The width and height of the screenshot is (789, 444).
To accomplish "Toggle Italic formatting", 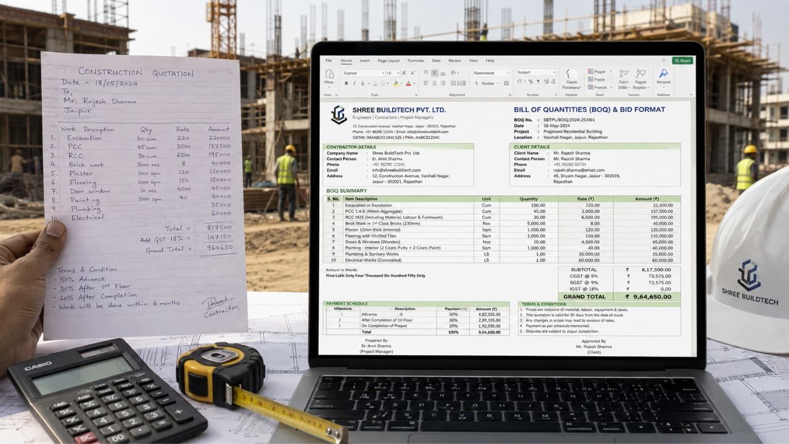I will (354, 83).
